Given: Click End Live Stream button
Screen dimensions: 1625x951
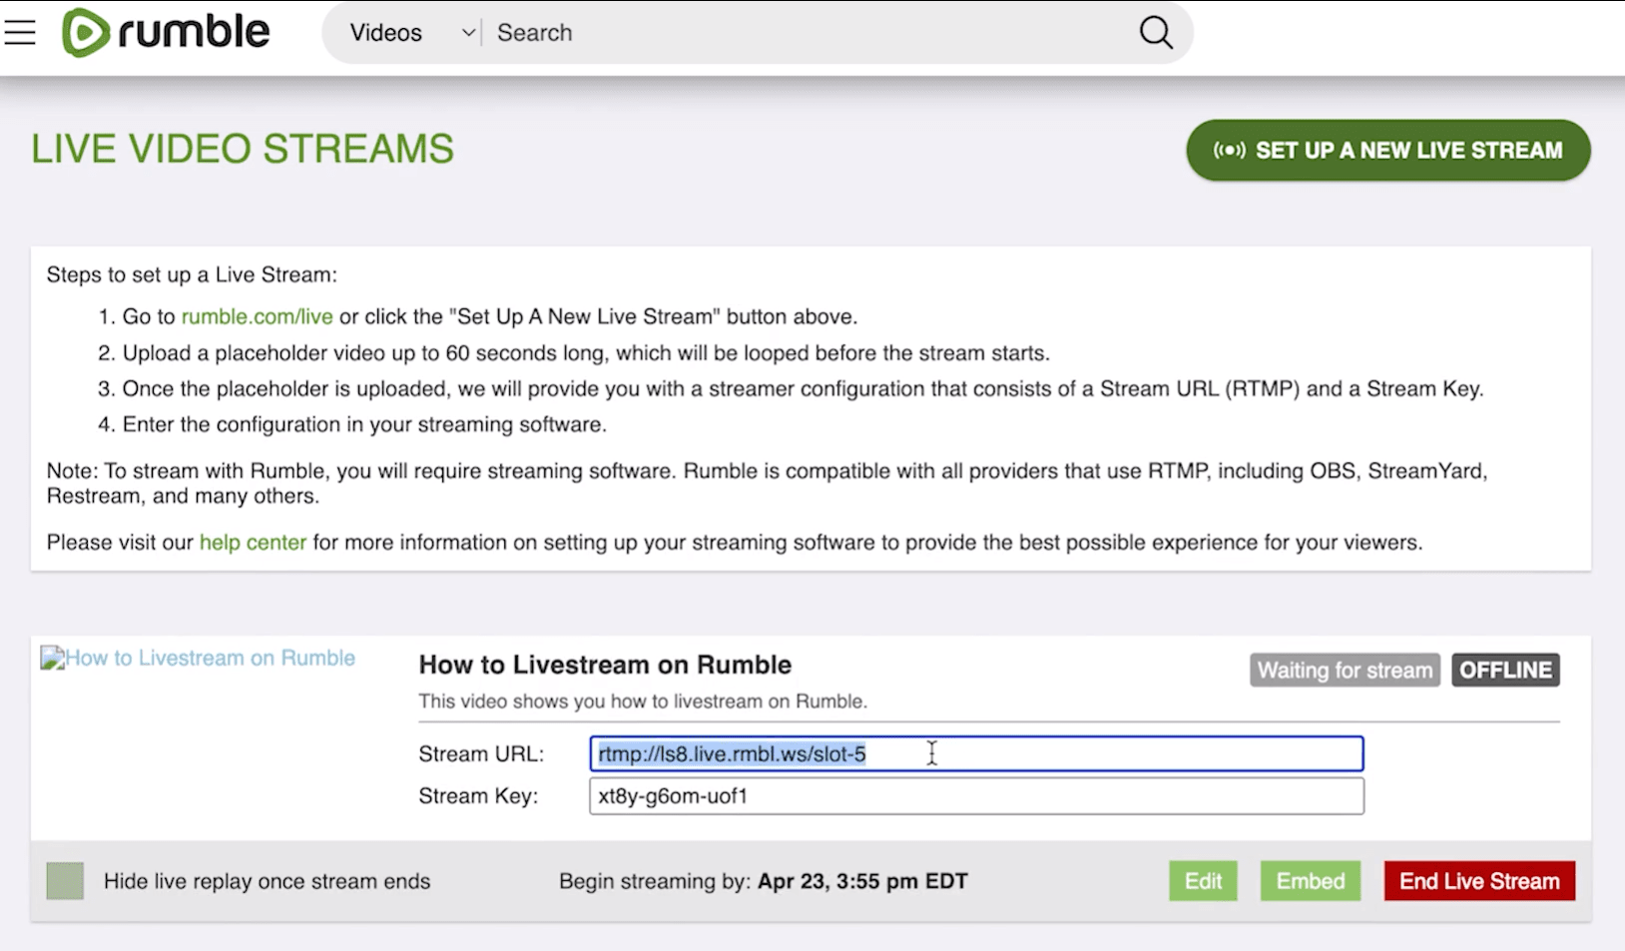Looking at the screenshot, I should point(1479,881).
